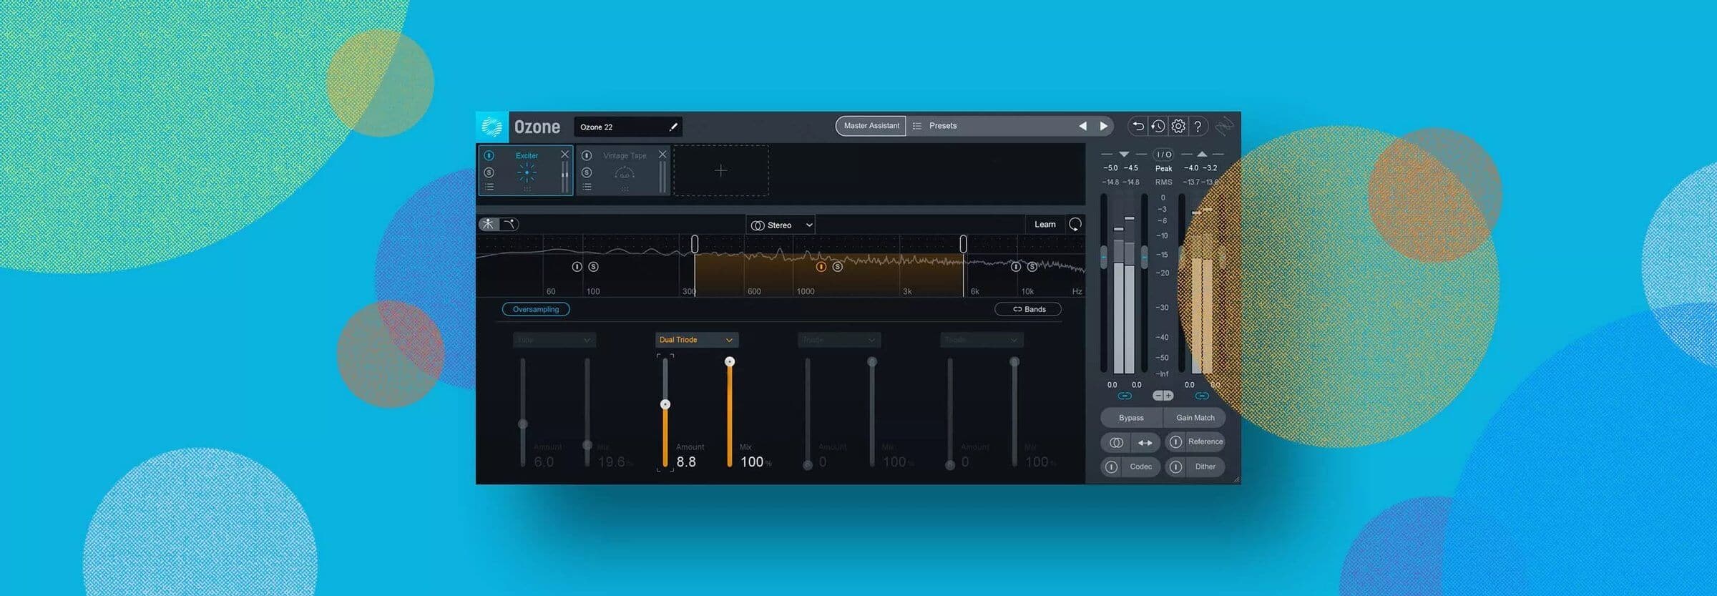
Task: Open the Exciter module preset list icon
Action: [x=489, y=187]
